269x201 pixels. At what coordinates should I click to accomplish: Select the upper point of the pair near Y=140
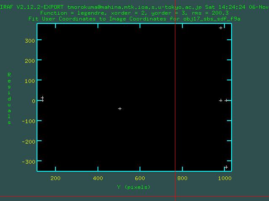42,98
